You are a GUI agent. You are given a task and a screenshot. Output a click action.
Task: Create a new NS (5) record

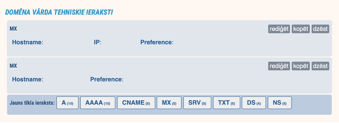280,103
